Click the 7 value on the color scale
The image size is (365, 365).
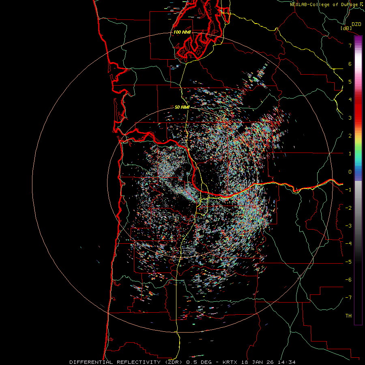click(x=350, y=45)
